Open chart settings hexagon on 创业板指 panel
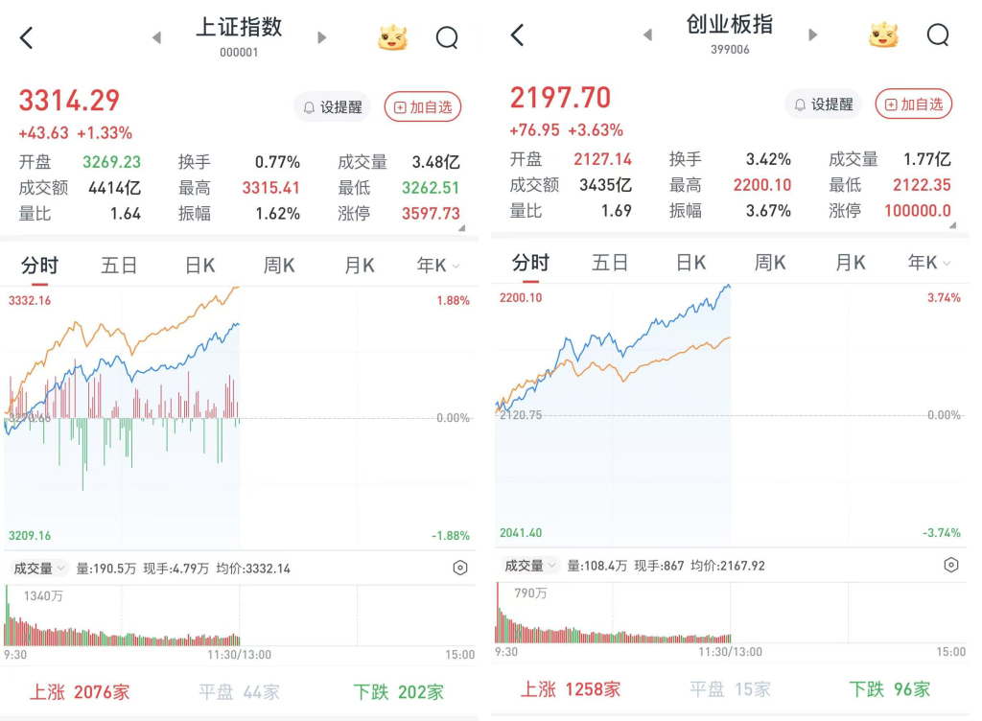The width and height of the screenshot is (982, 721). [x=951, y=566]
